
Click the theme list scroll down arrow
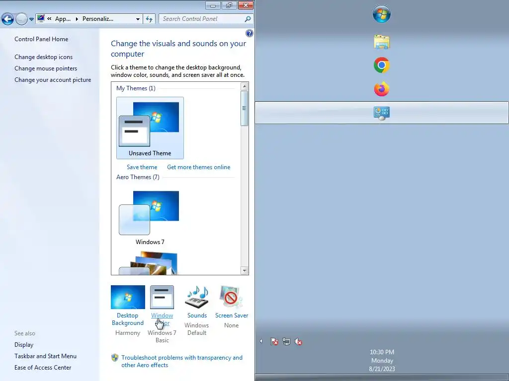tap(245, 270)
